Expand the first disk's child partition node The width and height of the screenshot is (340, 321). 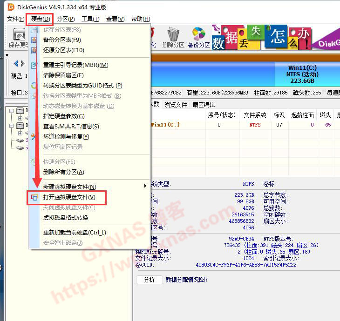coord(20,118)
